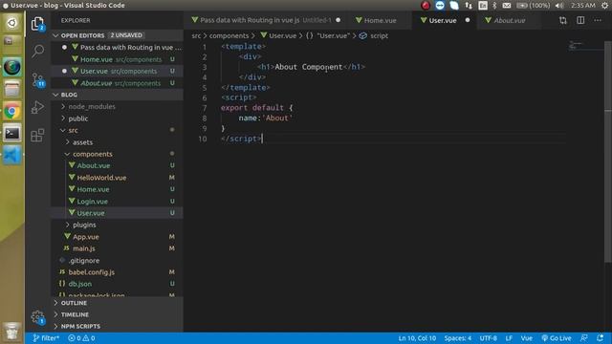Open the notifications bell
Screen dimensions: 612x344
pyautogui.click(x=600, y=338)
